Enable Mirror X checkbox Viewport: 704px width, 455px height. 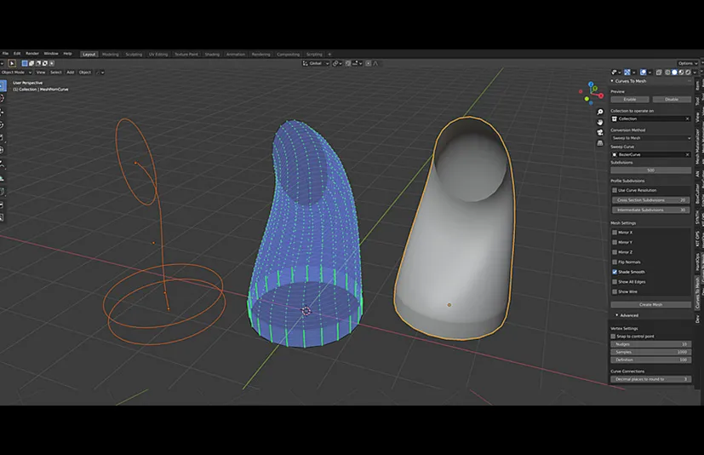point(615,233)
